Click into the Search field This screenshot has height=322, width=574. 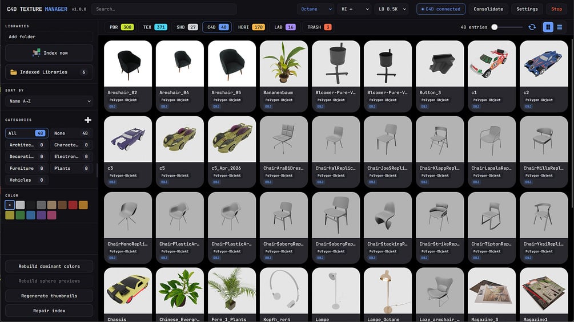(164, 9)
